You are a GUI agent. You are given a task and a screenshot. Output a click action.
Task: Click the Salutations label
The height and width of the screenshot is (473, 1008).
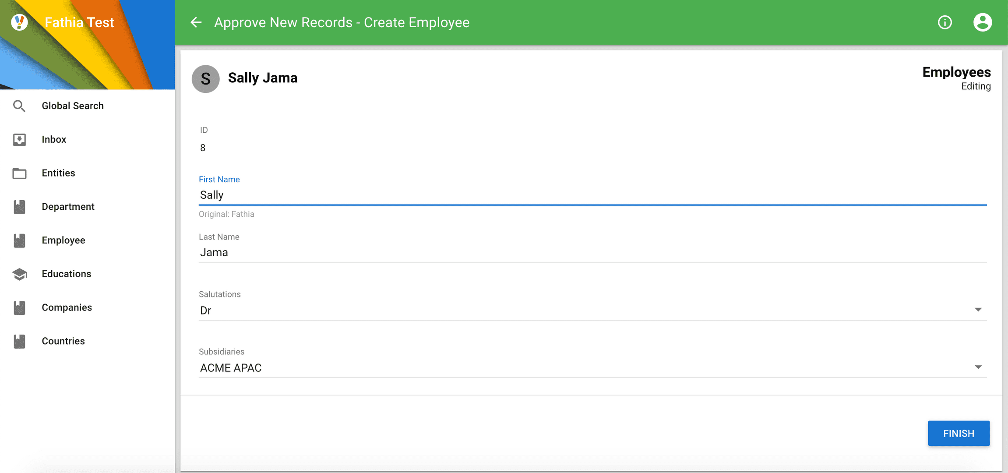(x=220, y=294)
